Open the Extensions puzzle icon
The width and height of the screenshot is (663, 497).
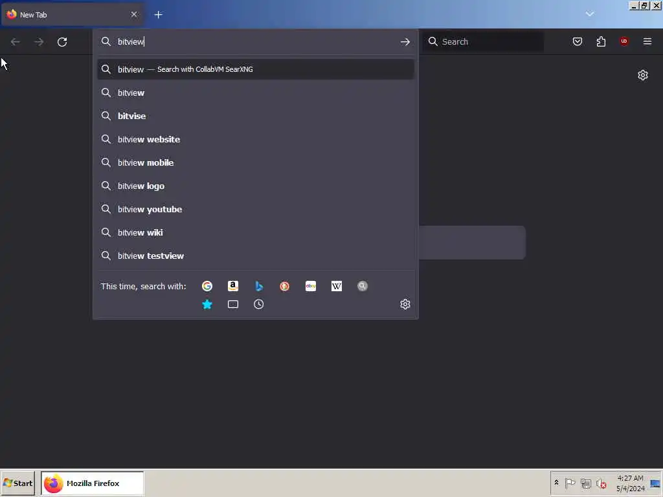pos(601,41)
